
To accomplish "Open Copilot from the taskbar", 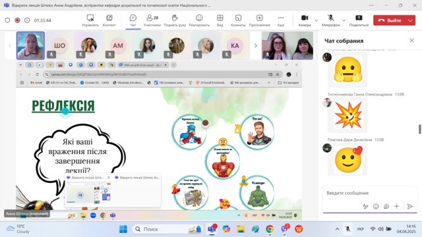I will [x=226, y=229].
